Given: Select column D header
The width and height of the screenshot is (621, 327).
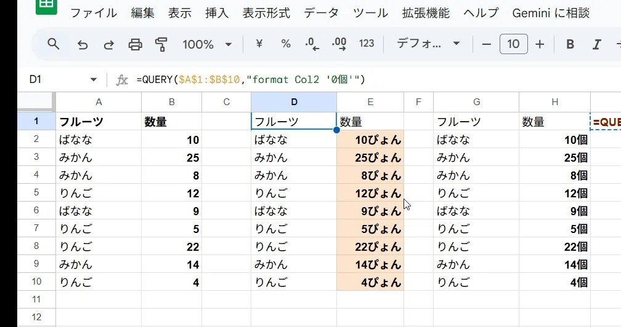Looking at the screenshot, I should point(294,102).
